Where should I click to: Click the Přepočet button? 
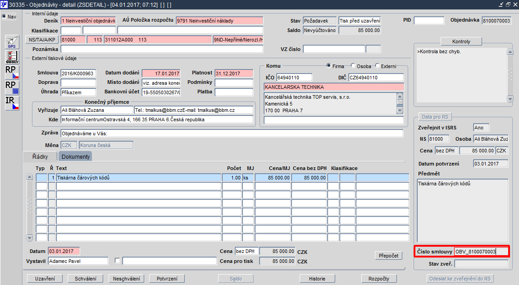click(388, 256)
